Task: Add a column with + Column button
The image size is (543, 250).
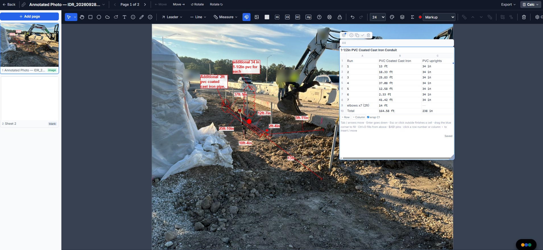Action: 359,117
